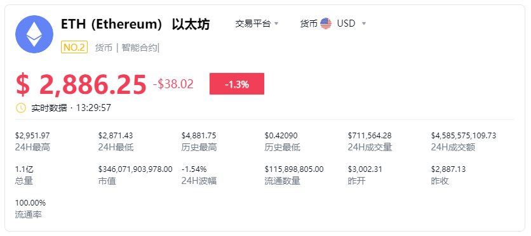Click the 流通率 100.00% value
Screen dimensions: 531x236
pos(30,202)
